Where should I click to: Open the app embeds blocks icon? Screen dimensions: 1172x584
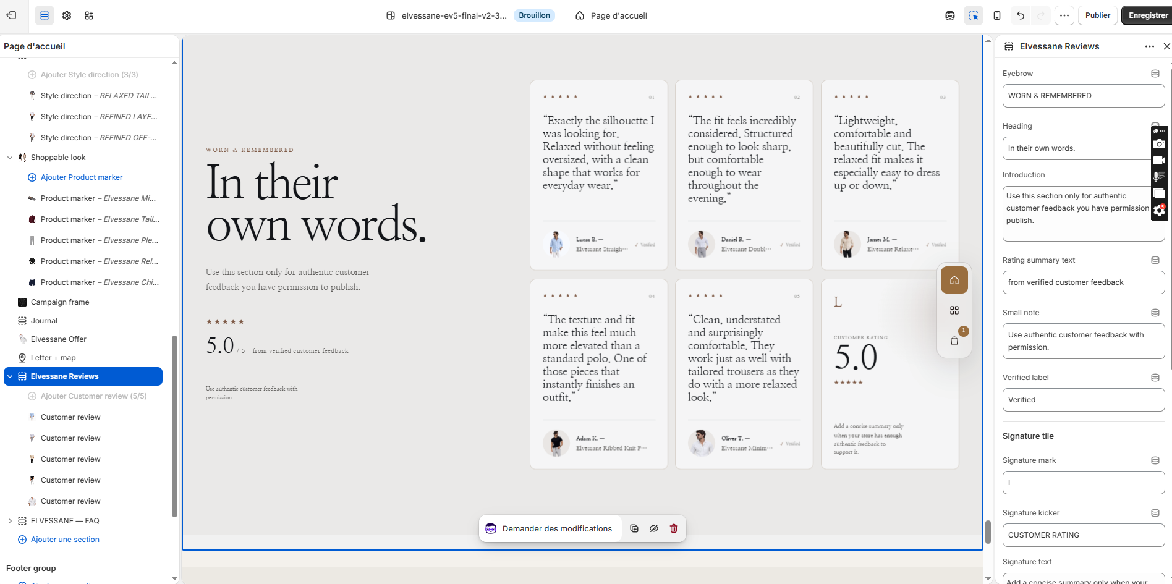coord(89,15)
